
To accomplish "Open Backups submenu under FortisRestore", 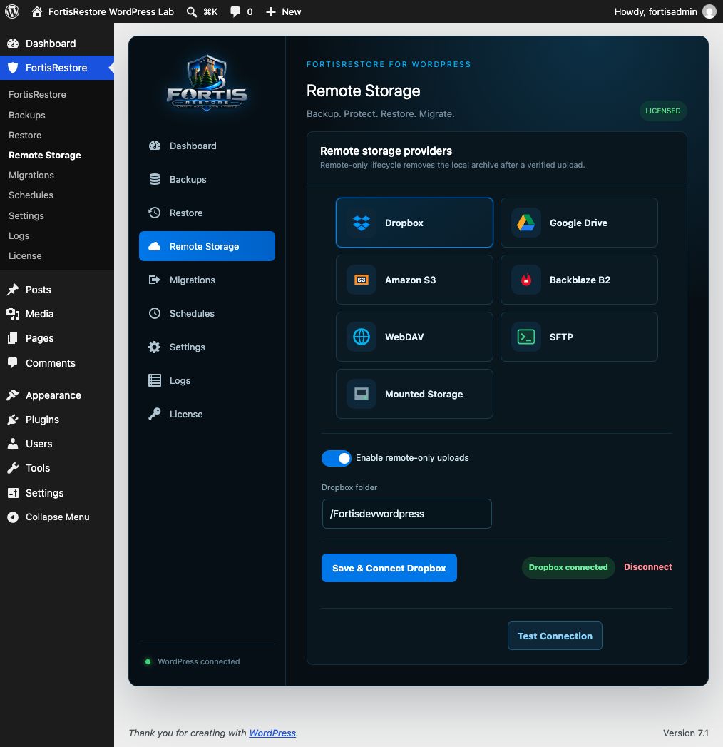I will point(26,116).
